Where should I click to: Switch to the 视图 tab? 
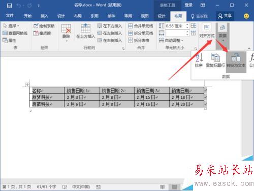(x=145, y=16)
